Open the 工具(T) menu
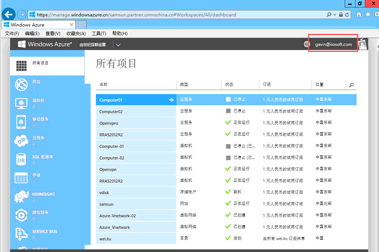 tap(99, 33)
